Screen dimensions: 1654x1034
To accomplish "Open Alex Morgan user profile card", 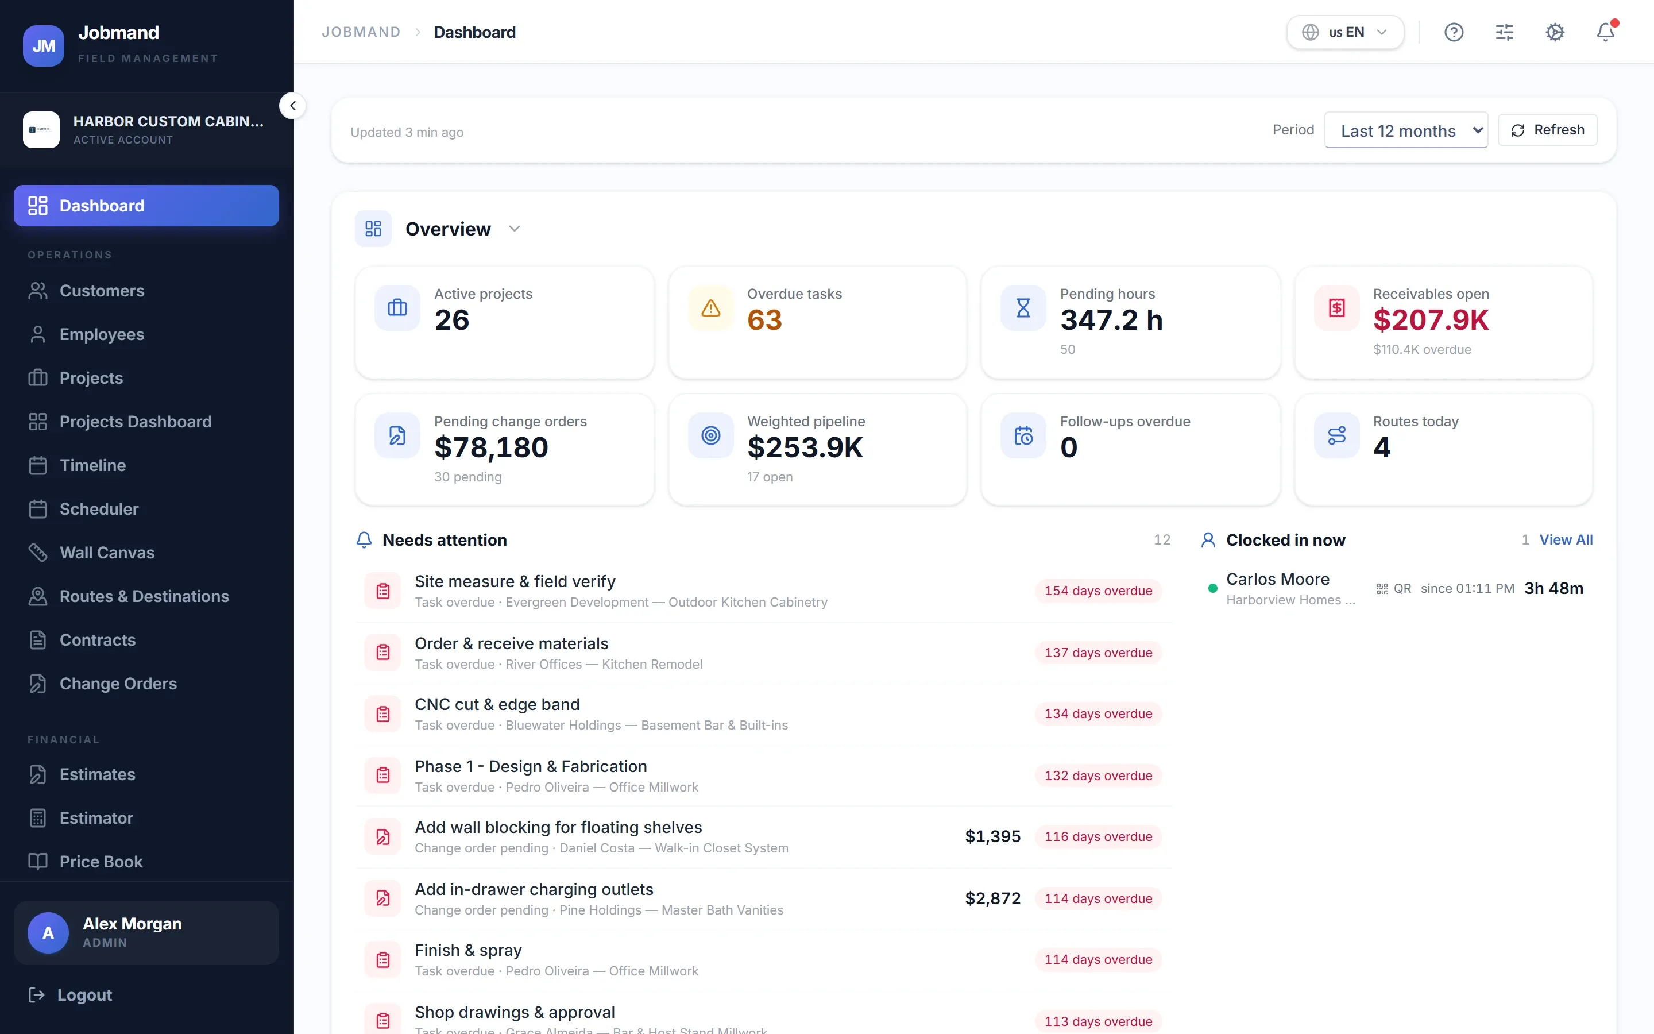I will click(x=146, y=933).
